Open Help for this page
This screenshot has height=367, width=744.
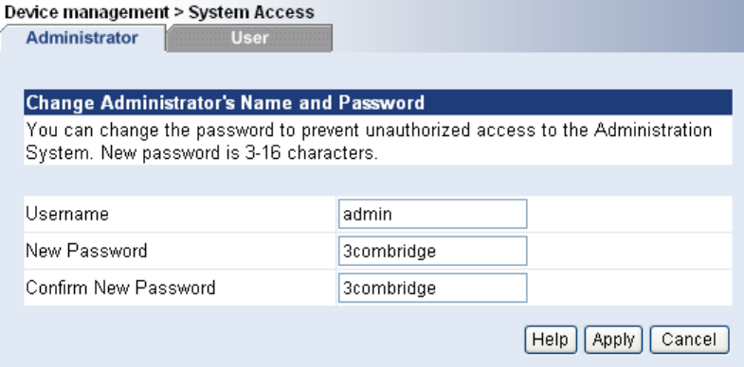[551, 340]
